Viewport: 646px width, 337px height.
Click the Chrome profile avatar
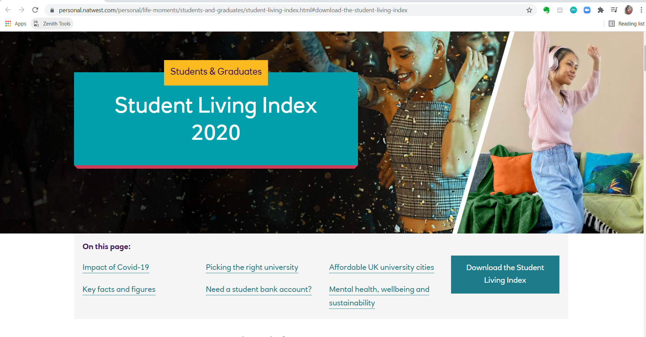pos(628,10)
